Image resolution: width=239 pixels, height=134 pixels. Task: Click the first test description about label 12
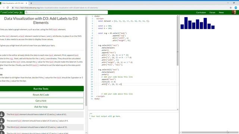coord(37,114)
